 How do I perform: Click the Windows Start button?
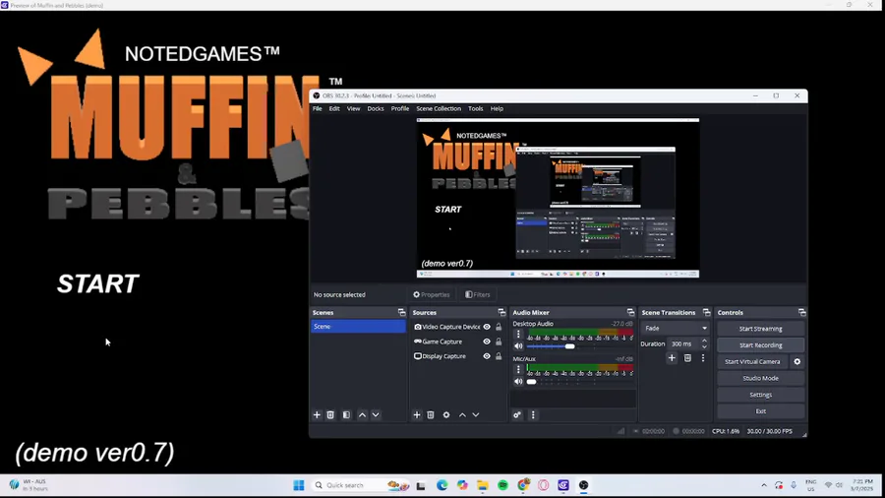299,485
